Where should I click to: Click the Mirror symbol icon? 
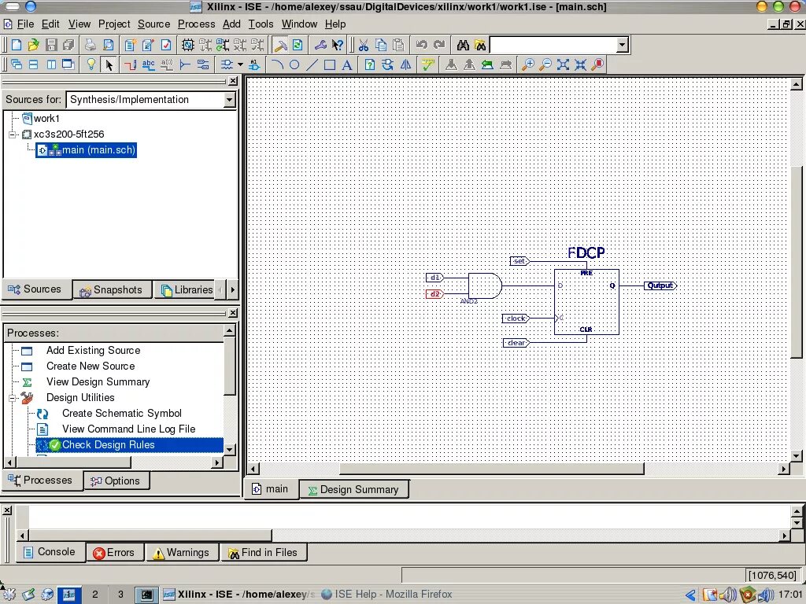405,64
